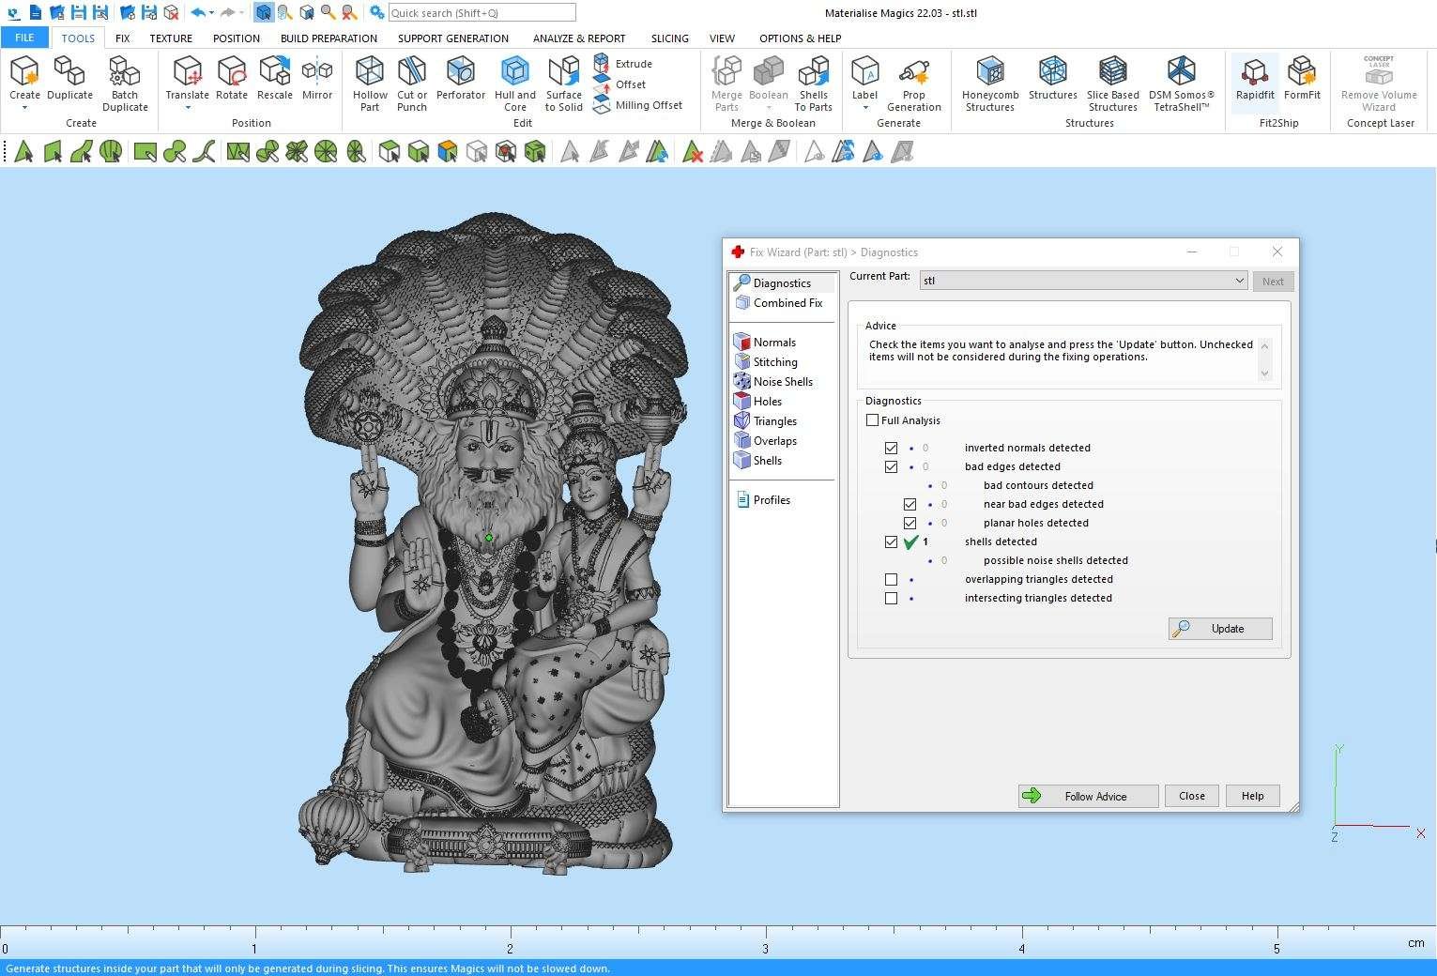Screen dimensions: 1437x976
Task: Expand the Create tool dropdown arrow
Action: 24,108
